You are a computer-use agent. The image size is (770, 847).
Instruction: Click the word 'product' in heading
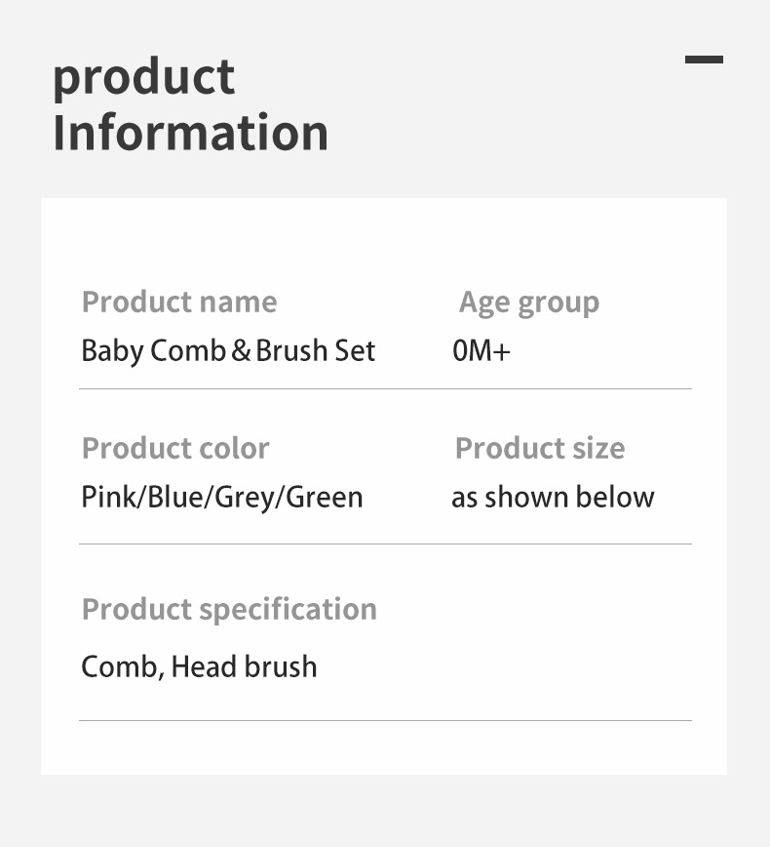tap(143, 77)
